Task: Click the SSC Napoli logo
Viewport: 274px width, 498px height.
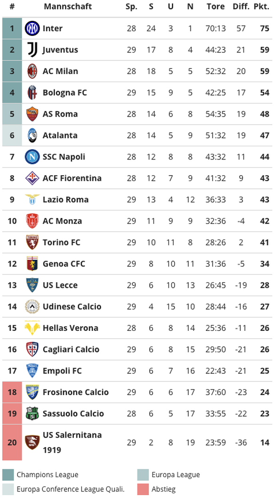Action: [32, 157]
